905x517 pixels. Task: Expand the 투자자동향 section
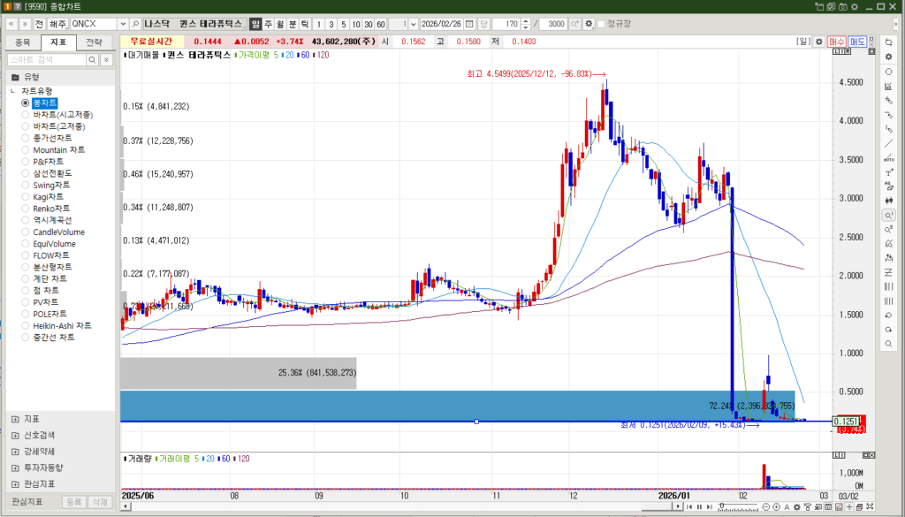click(14, 468)
